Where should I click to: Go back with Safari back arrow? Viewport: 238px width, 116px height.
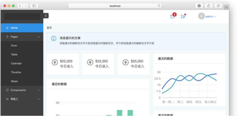(20, 6)
